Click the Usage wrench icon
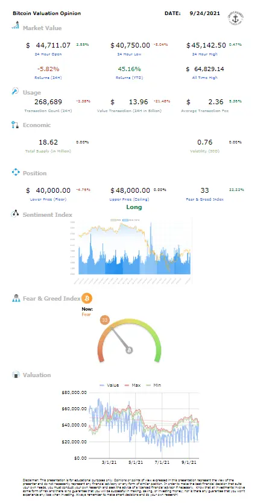272x503 pixels. coord(15,92)
